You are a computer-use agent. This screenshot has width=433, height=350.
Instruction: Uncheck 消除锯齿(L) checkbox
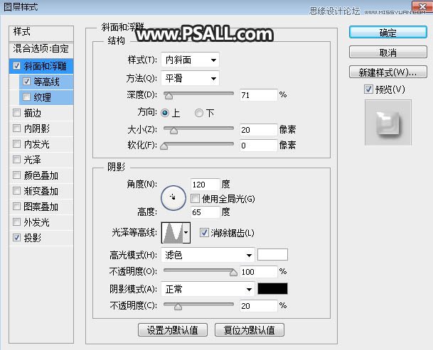tap(204, 233)
